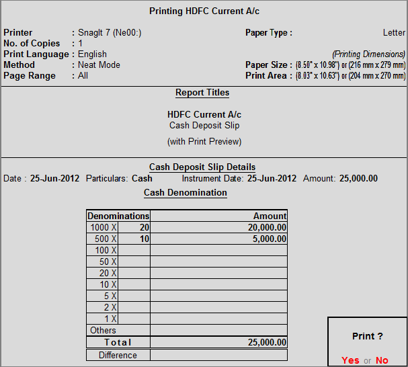This screenshot has height=367, width=408.
Task: Click the Denominations column header
Action: 118,216
